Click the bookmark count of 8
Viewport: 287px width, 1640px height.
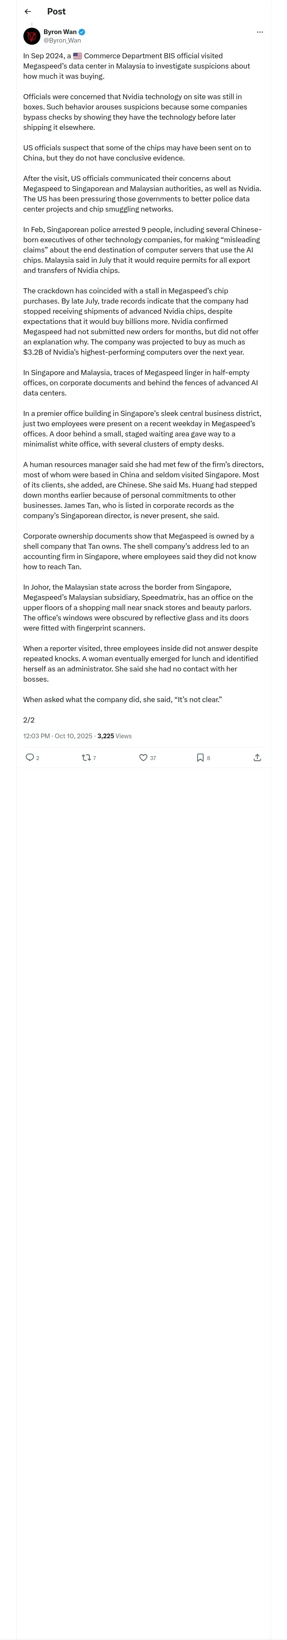(208, 757)
